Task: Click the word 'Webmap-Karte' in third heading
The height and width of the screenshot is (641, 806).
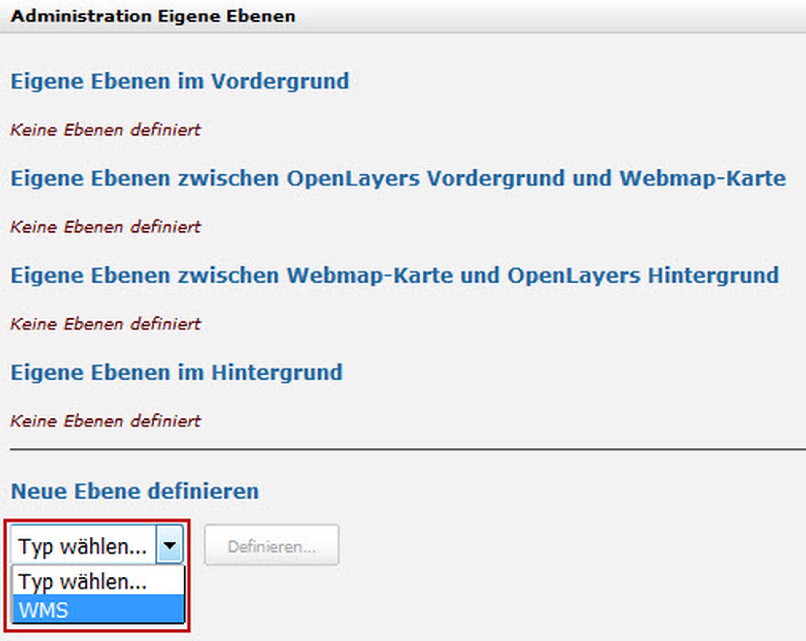Action: click(370, 275)
